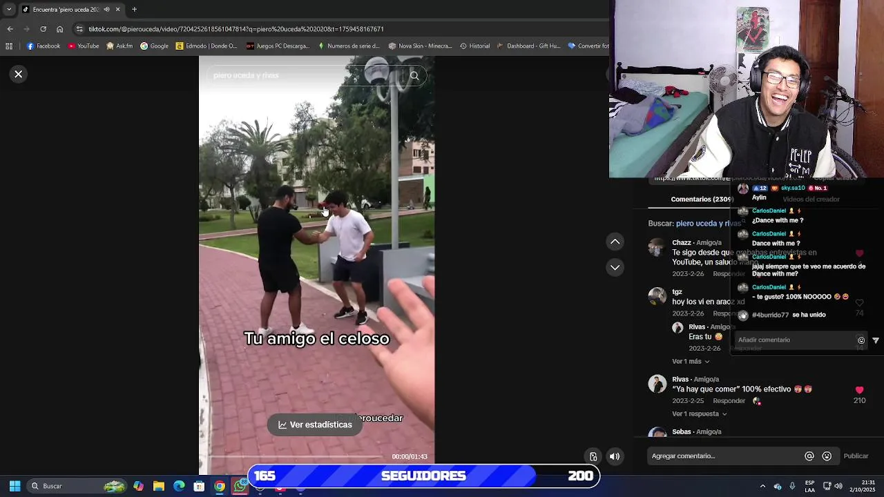Expand Ver 1 respuesta under Rivas comment

tap(700, 413)
